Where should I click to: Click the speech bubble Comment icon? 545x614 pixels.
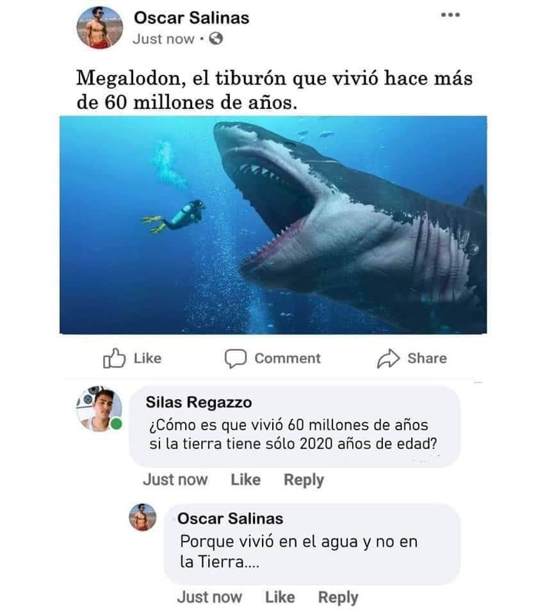point(236,359)
